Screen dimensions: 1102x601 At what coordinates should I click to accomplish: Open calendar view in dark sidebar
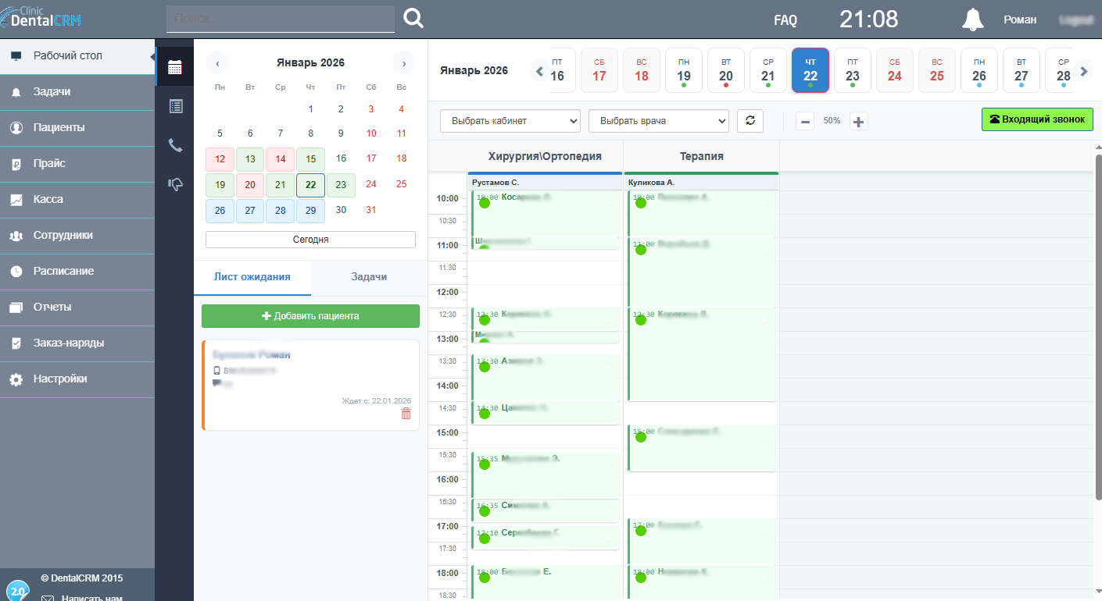pyautogui.click(x=175, y=67)
